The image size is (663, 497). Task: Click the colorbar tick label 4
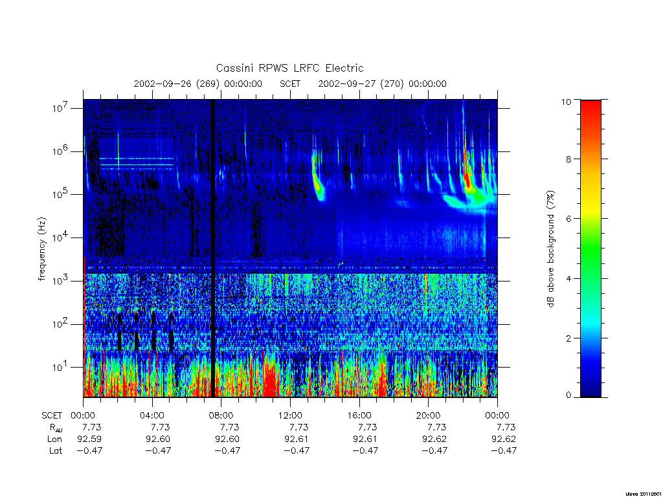(568, 278)
